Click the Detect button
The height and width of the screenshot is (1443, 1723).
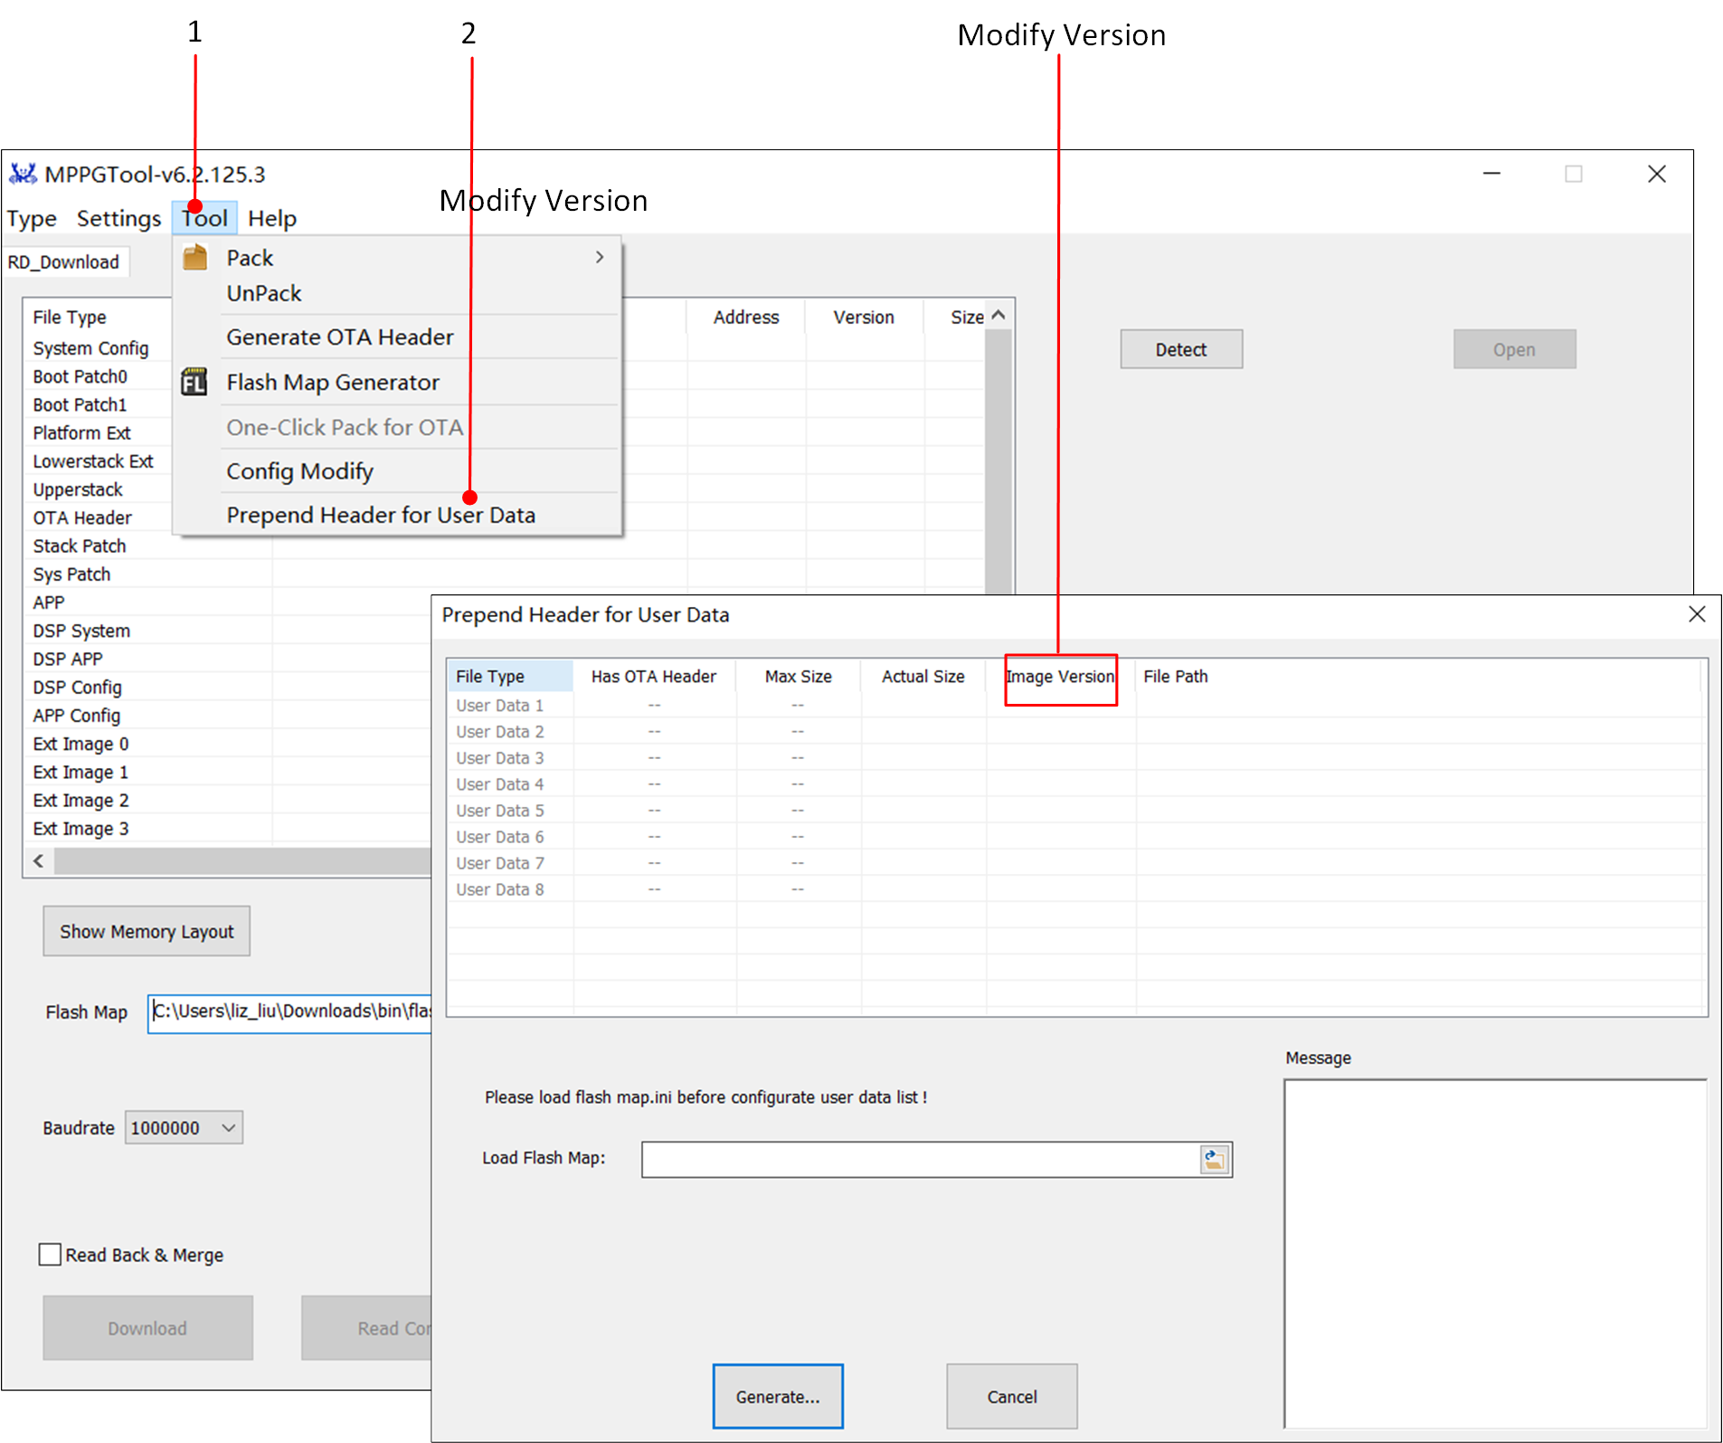[1180, 349]
